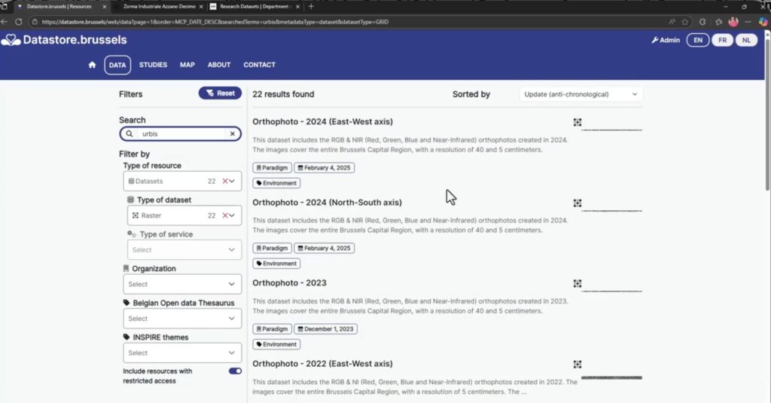This screenshot has height=403, width=771.
Task: Remove the Raster filter with red X
Action: point(224,215)
